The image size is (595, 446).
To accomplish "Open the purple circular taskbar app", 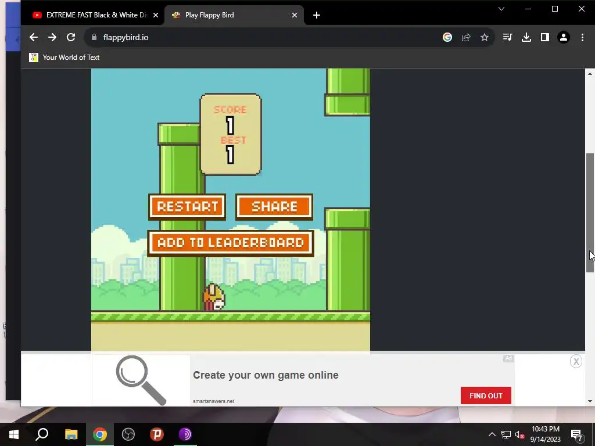I will point(185,434).
